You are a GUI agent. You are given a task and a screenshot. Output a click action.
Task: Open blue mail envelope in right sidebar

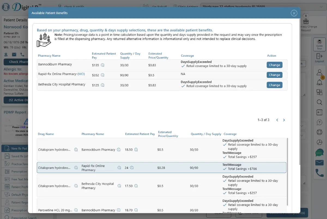point(319,163)
